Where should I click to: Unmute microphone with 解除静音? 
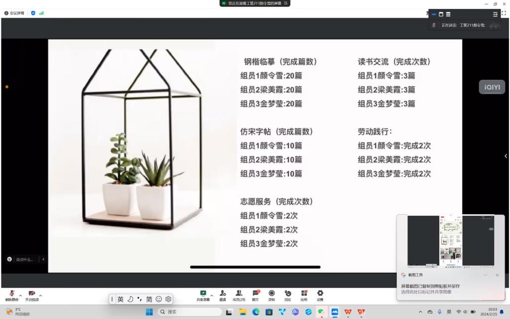(11, 295)
